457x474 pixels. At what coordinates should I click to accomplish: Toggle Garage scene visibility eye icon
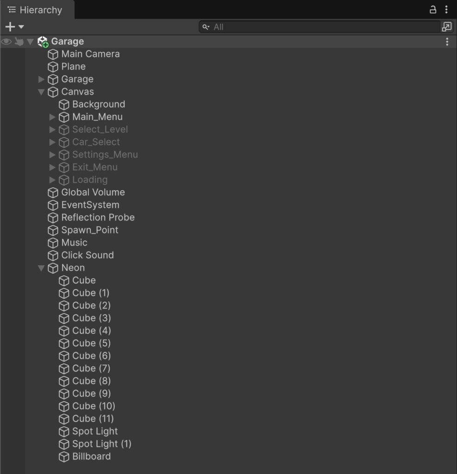[6, 42]
